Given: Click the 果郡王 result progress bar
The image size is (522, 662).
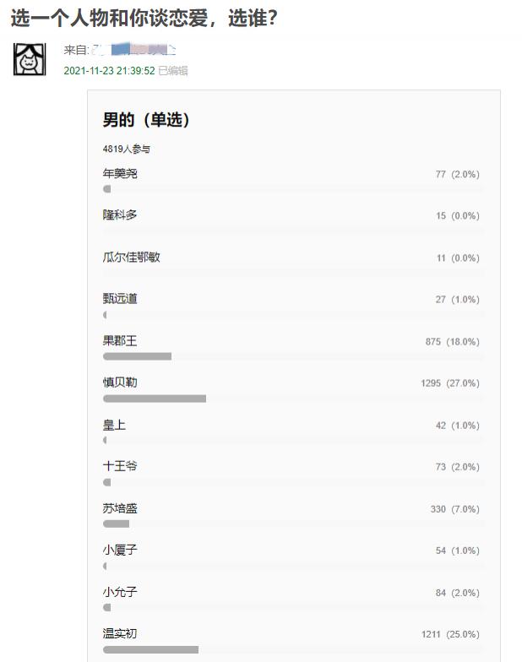Looking at the screenshot, I should 137,356.
